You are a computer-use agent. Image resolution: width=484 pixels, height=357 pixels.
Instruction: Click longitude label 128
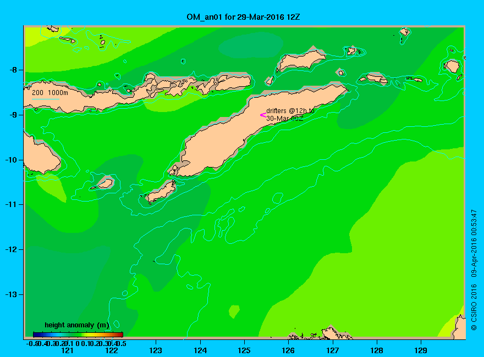[377, 350]
